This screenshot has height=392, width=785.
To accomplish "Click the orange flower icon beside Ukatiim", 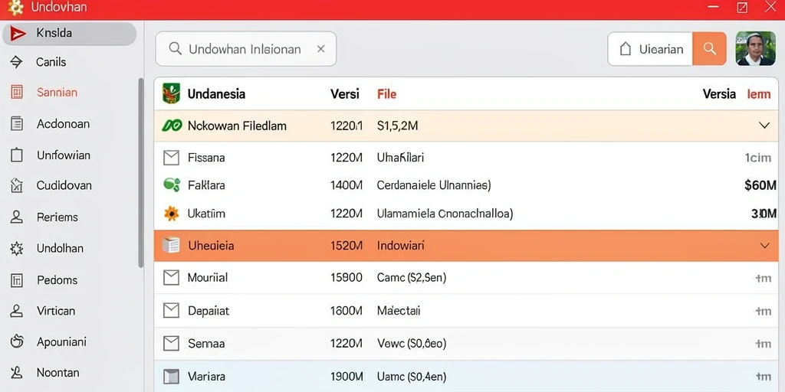I will pyautogui.click(x=171, y=214).
